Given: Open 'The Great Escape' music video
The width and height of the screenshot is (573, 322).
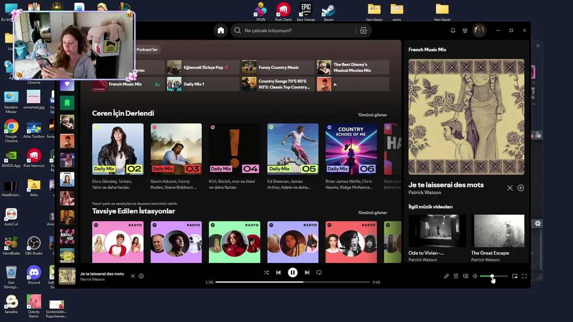Looking at the screenshot, I should pos(498,237).
